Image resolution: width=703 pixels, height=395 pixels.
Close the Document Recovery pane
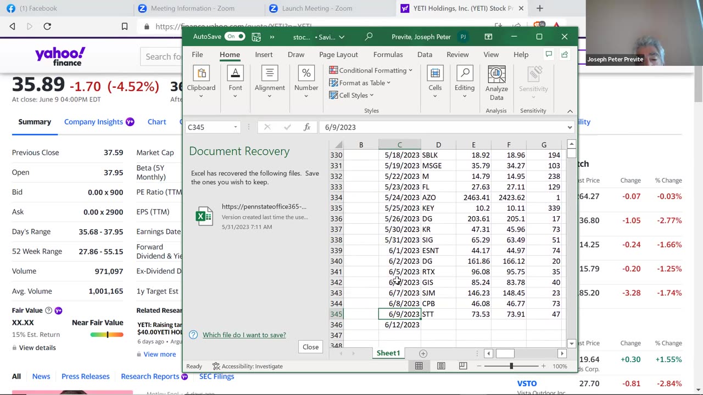point(310,347)
